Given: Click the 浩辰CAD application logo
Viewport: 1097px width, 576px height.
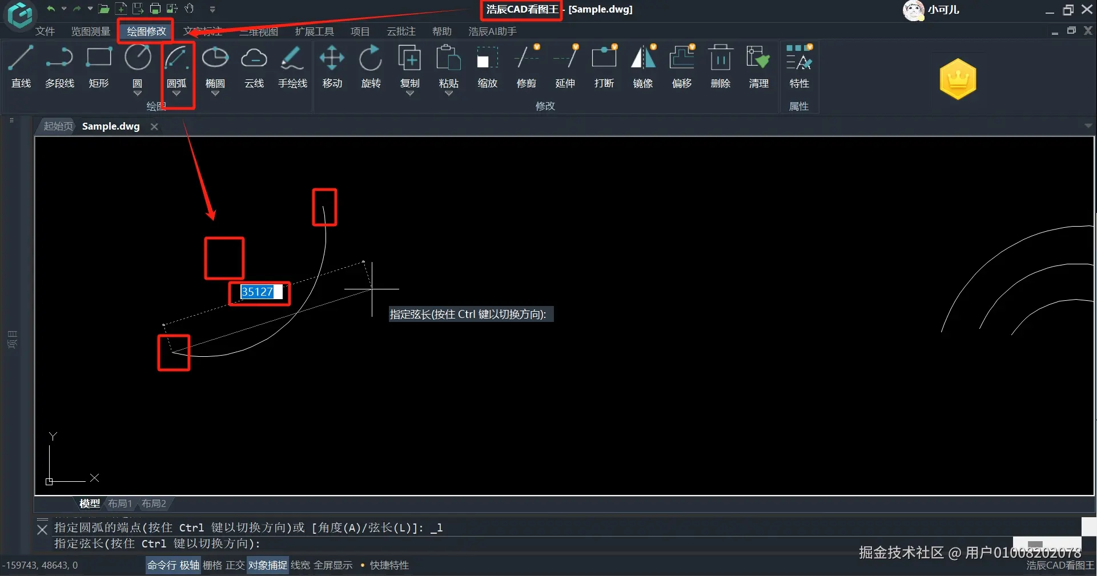Looking at the screenshot, I should (20, 15).
